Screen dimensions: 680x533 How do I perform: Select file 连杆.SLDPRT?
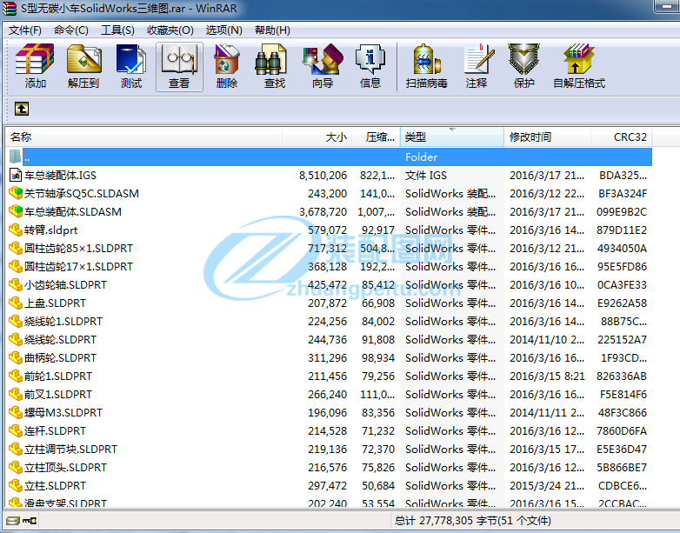click(55, 430)
